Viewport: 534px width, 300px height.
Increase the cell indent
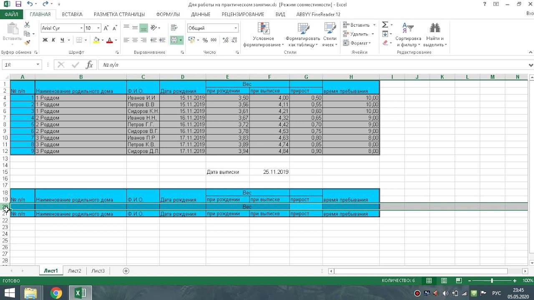click(x=162, y=40)
